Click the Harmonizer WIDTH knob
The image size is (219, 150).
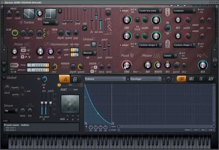click(x=51, y=52)
